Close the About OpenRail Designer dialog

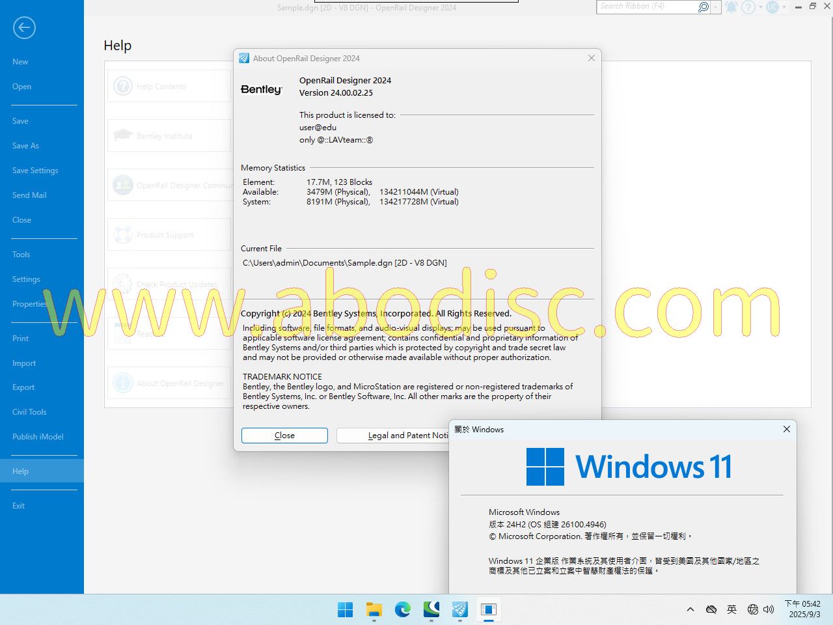592,58
